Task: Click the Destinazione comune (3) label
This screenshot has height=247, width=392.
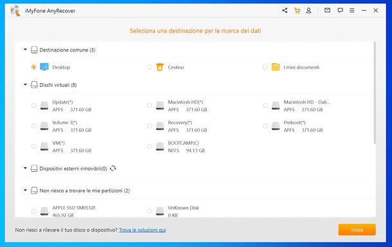Action: point(67,50)
